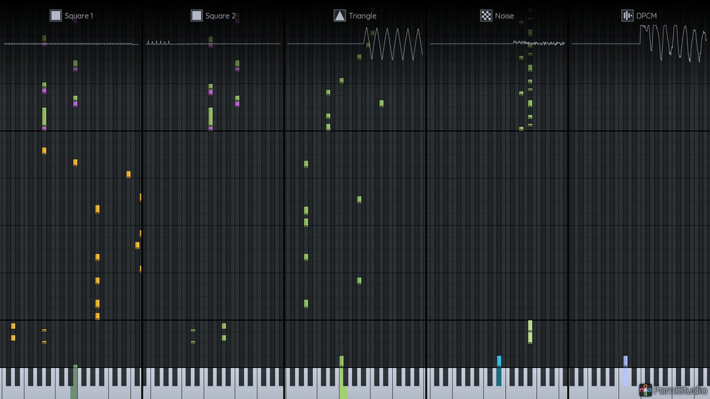The height and width of the screenshot is (399, 710).
Task: Select the Square 1 channel label
Action: tap(79, 16)
